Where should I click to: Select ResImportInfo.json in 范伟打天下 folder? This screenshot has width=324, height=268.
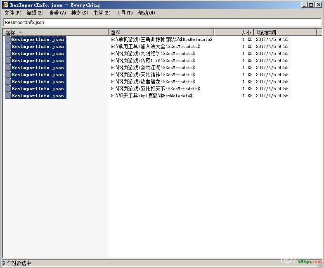click(x=39, y=89)
